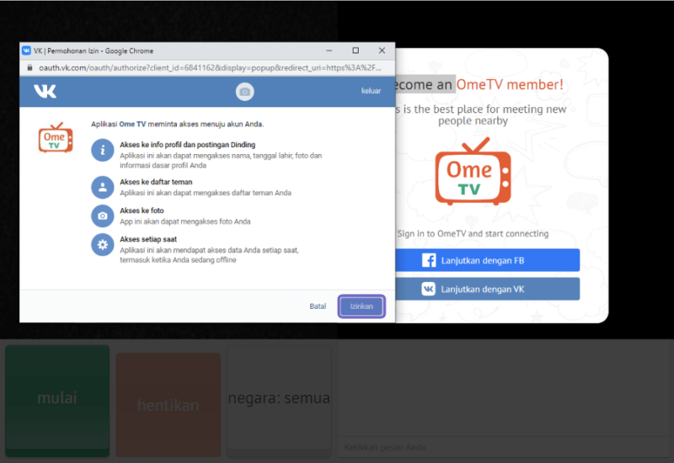Click the VK logo in the blue header
This screenshot has height=463, width=674.
[45, 91]
